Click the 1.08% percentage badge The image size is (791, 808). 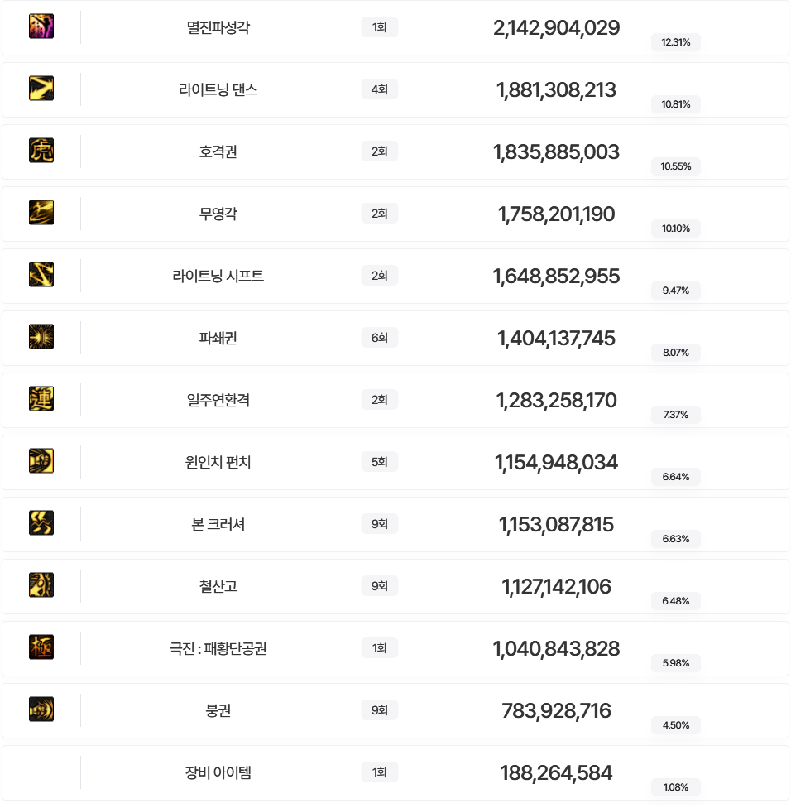[675, 787]
